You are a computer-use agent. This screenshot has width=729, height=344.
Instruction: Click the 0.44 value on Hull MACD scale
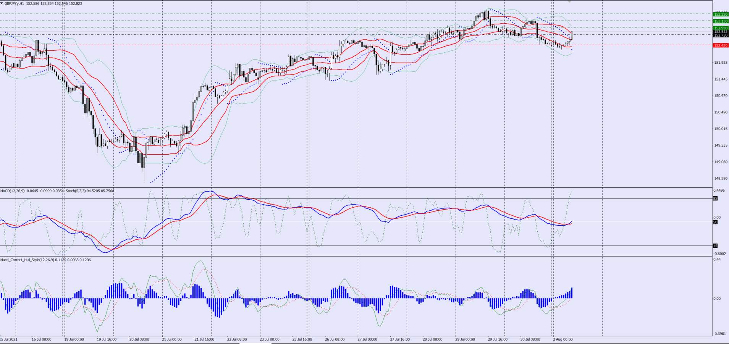[x=717, y=260]
